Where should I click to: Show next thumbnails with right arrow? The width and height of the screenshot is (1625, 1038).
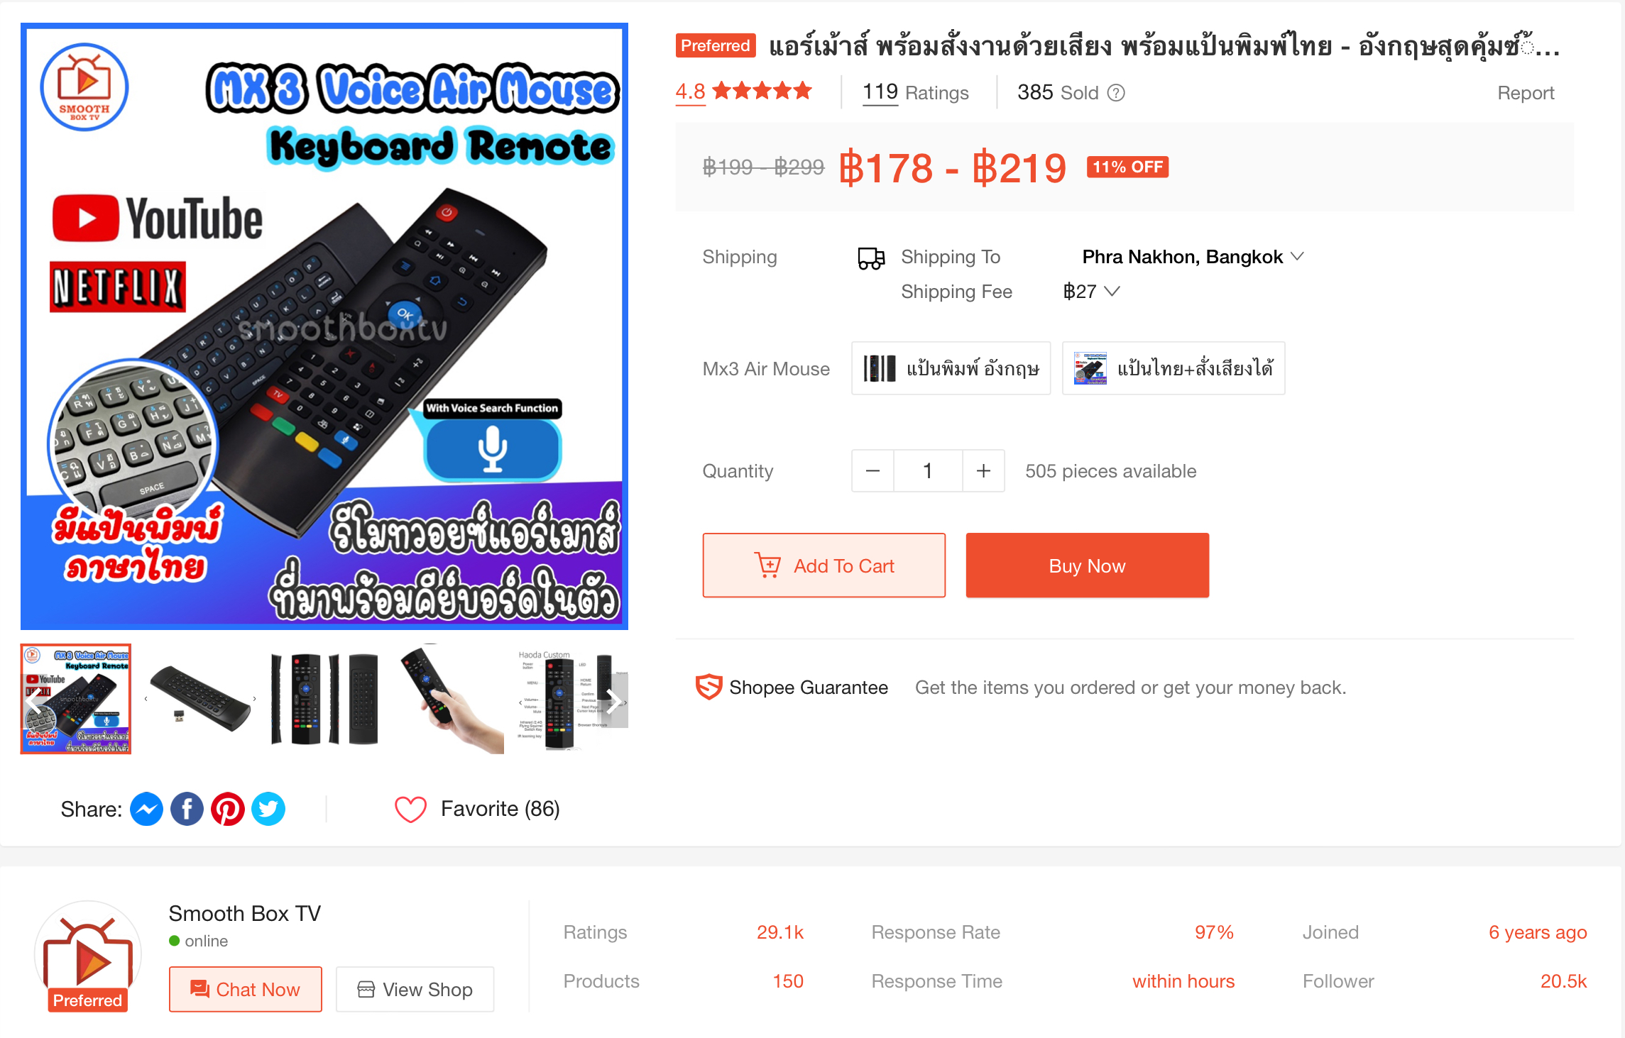(x=614, y=701)
